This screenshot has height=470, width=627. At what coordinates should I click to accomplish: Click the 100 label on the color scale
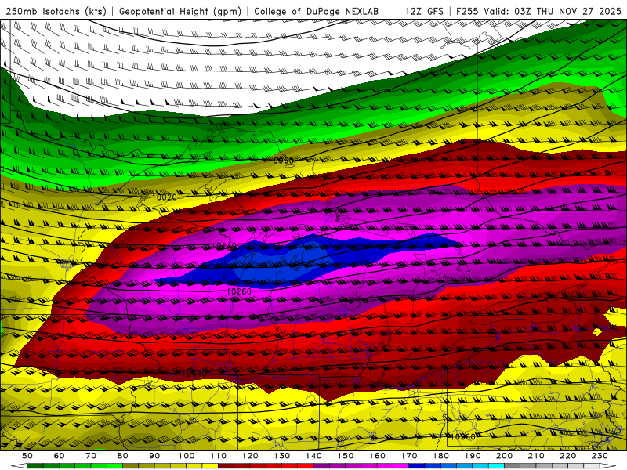click(187, 456)
